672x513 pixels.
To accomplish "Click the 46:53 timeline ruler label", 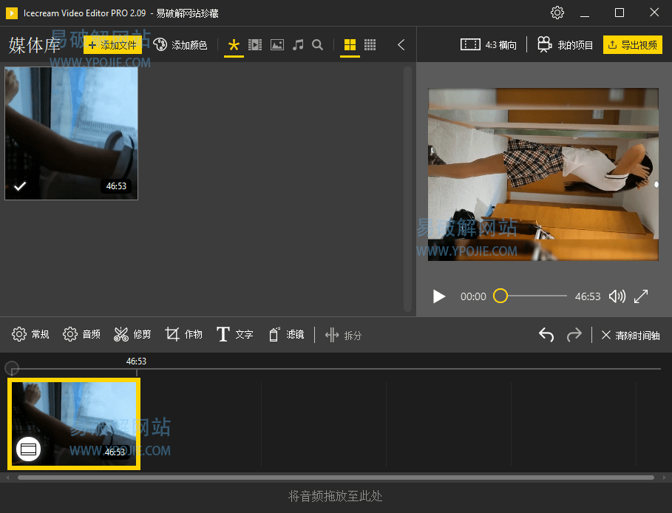I will (136, 361).
